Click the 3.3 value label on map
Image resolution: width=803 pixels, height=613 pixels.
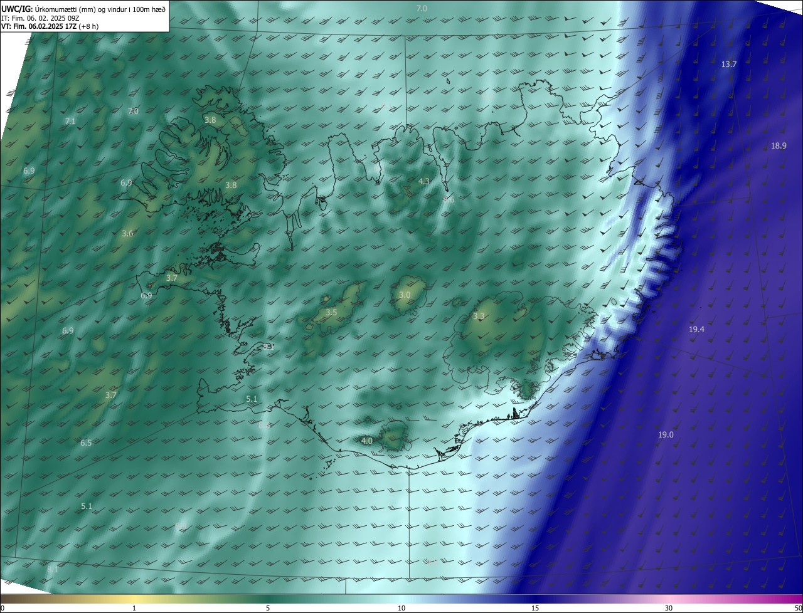coord(479,317)
